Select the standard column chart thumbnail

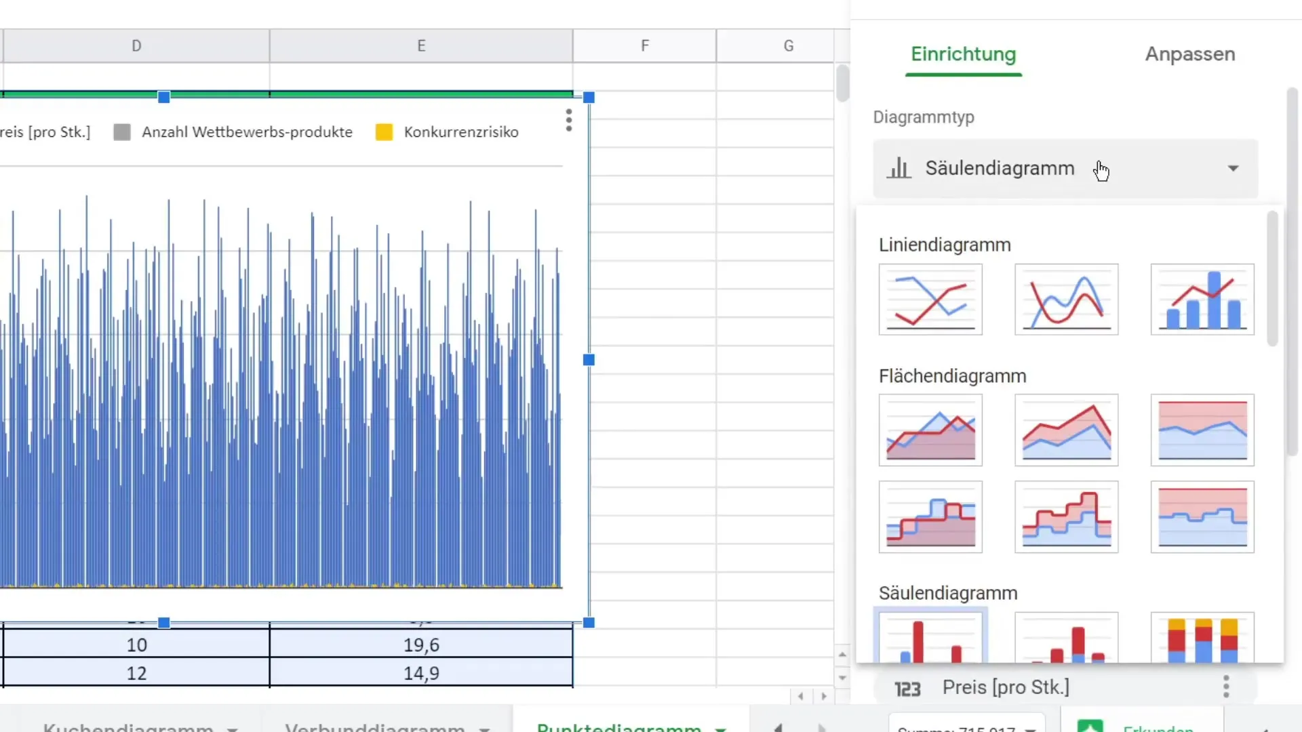930,637
